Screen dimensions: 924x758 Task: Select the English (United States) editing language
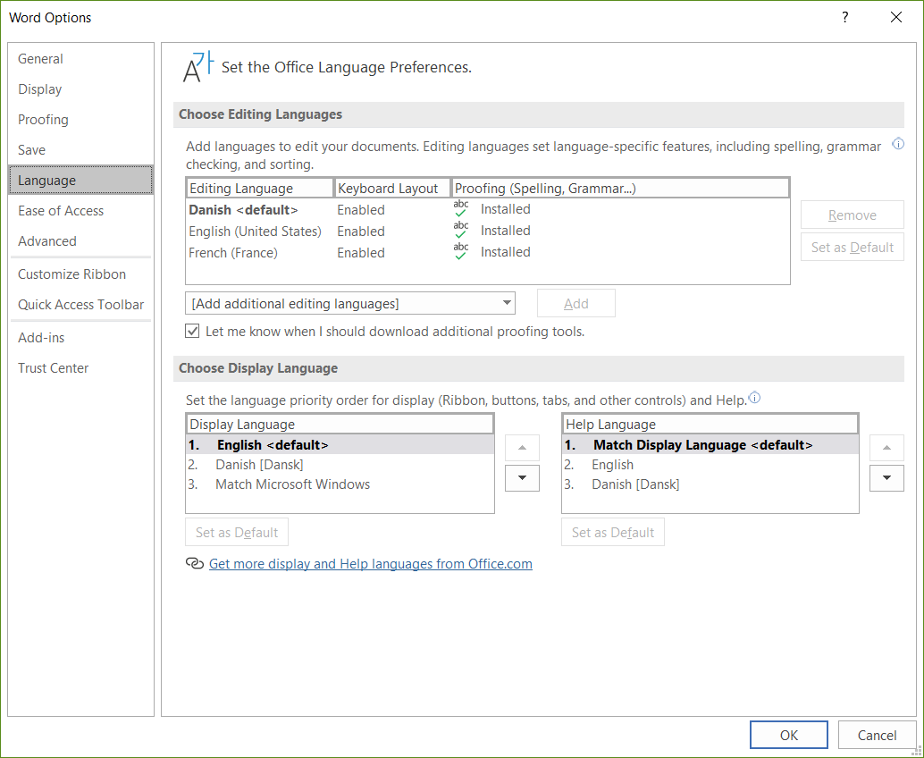(x=487, y=231)
